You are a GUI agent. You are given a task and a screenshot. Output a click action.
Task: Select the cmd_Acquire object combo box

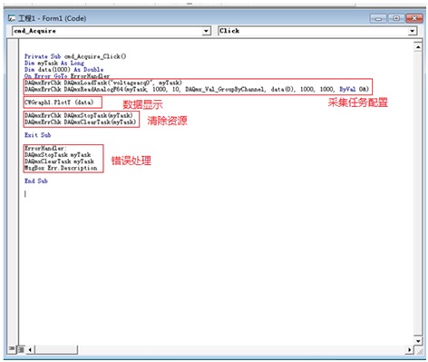[x=112, y=31]
